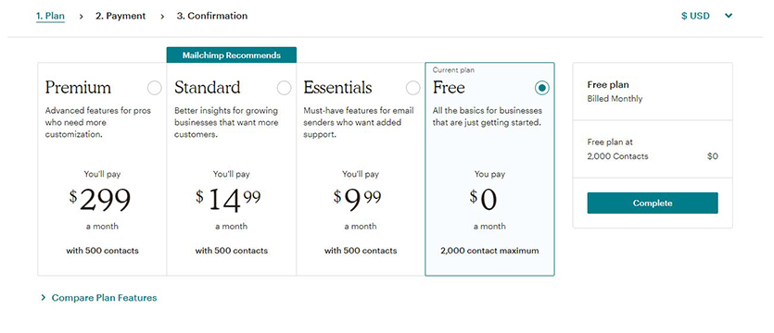The width and height of the screenshot is (774, 333).
Task: Click the Essentials plan title
Action: pos(337,88)
